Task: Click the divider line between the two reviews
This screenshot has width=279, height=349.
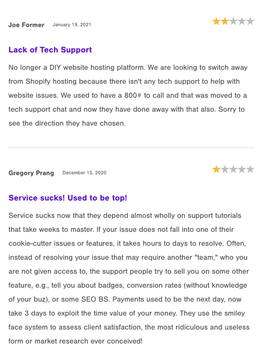Action: pyautogui.click(x=131, y=148)
